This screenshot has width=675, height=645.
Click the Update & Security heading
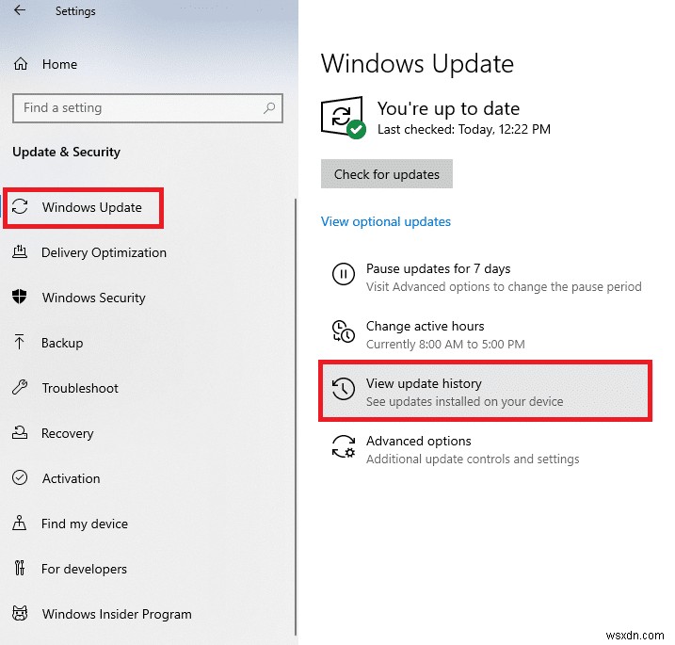[x=66, y=152]
